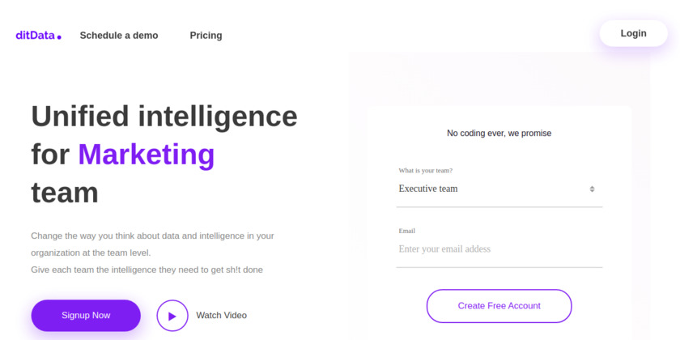Click the Watch Video link text
This screenshot has width=680, height=340.
[221, 316]
